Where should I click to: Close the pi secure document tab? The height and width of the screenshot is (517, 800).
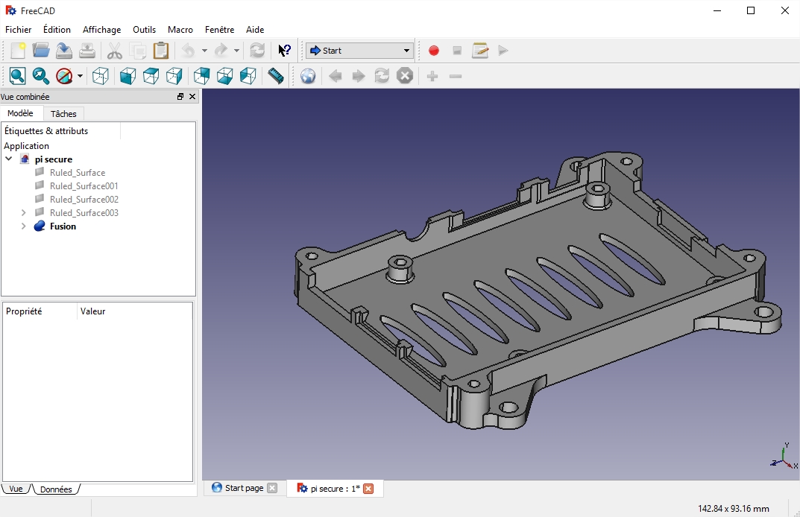[x=368, y=489]
